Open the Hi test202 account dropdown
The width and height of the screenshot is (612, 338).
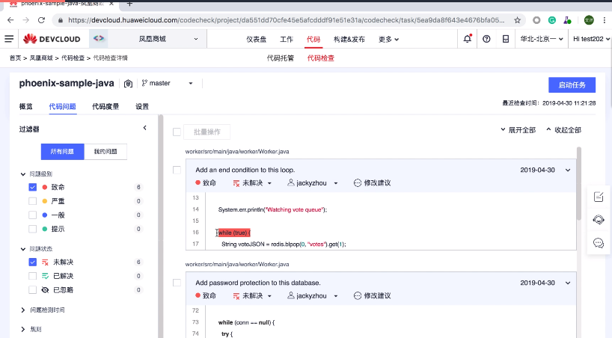591,39
